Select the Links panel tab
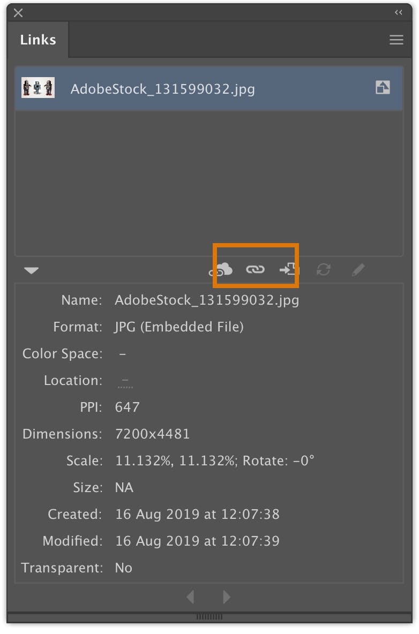 tap(38, 40)
